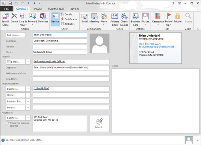Expand the Business address type dropdown arrow
Screen dimensions: 201x145
pos(28,118)
